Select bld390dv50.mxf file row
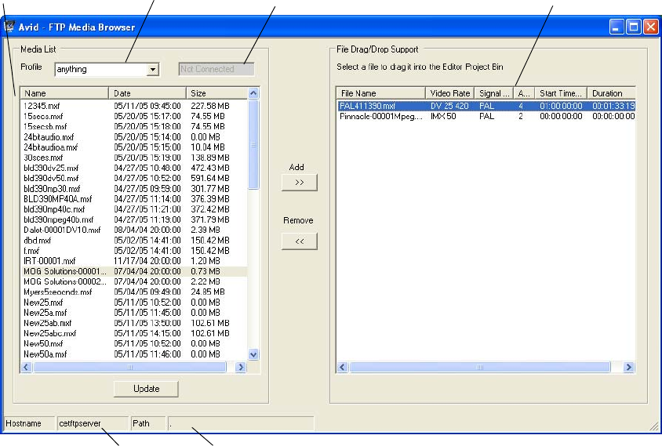 (134, 178)
